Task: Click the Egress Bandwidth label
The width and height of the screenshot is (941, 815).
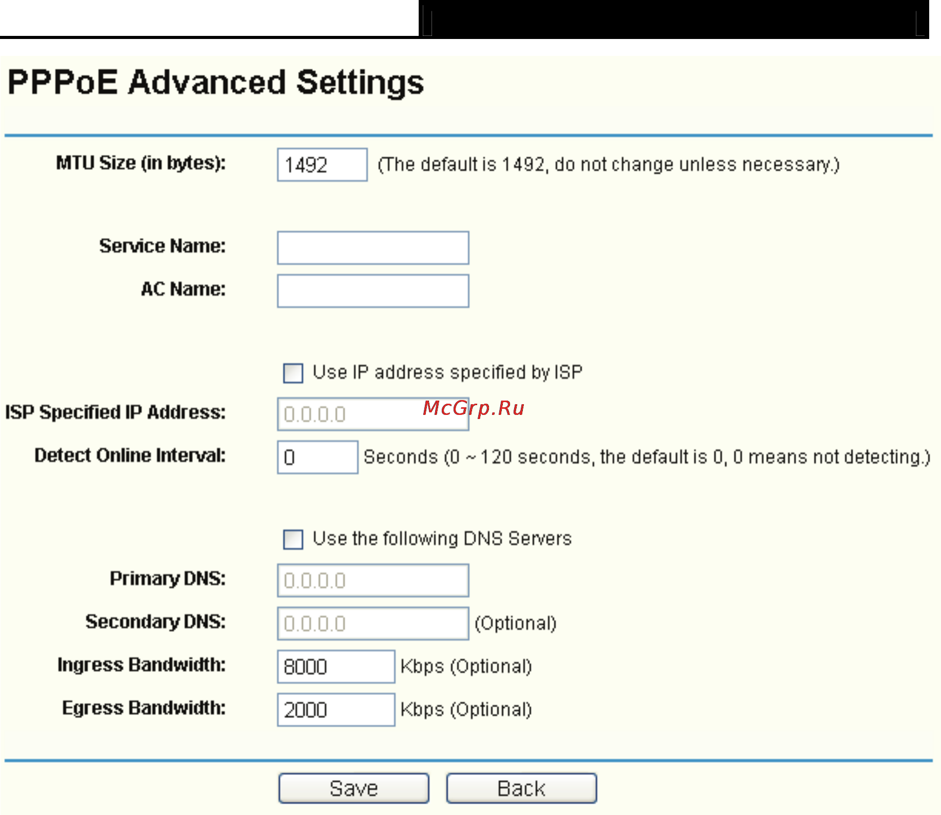Action: [144, 708]
